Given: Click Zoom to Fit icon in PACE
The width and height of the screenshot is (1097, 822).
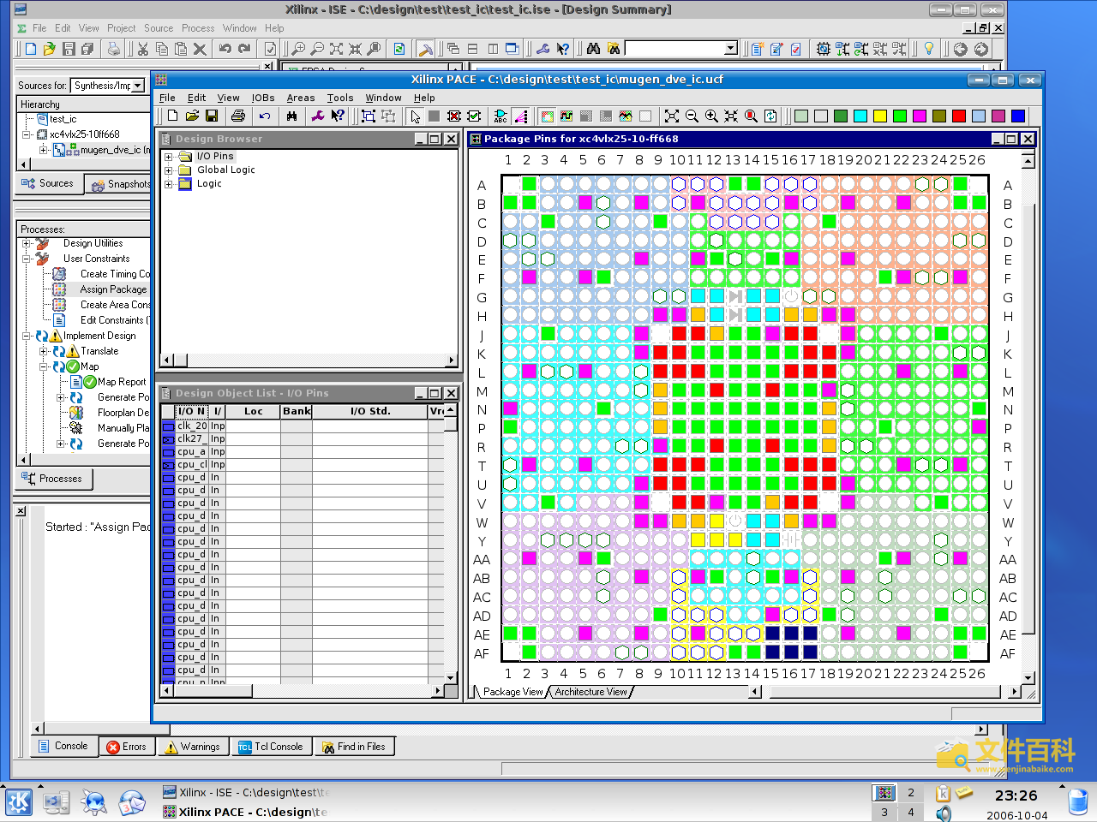Looking at the screenshot, I should [672, 116].
